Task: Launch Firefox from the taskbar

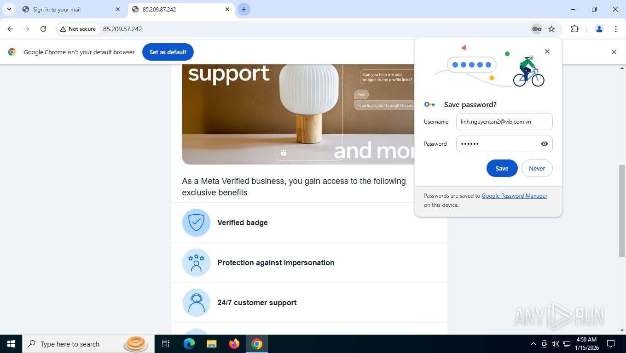Action: click(234, 344)
